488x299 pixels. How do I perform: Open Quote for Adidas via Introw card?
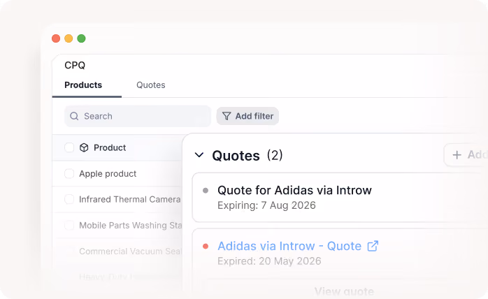pyautogui.click(x=340, y=198)
